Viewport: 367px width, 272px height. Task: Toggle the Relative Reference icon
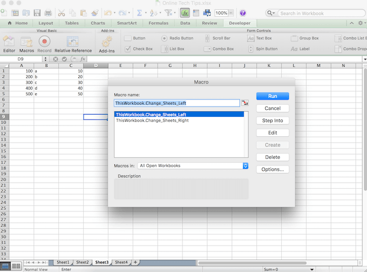pyautogui.click(x=73, y=42)
